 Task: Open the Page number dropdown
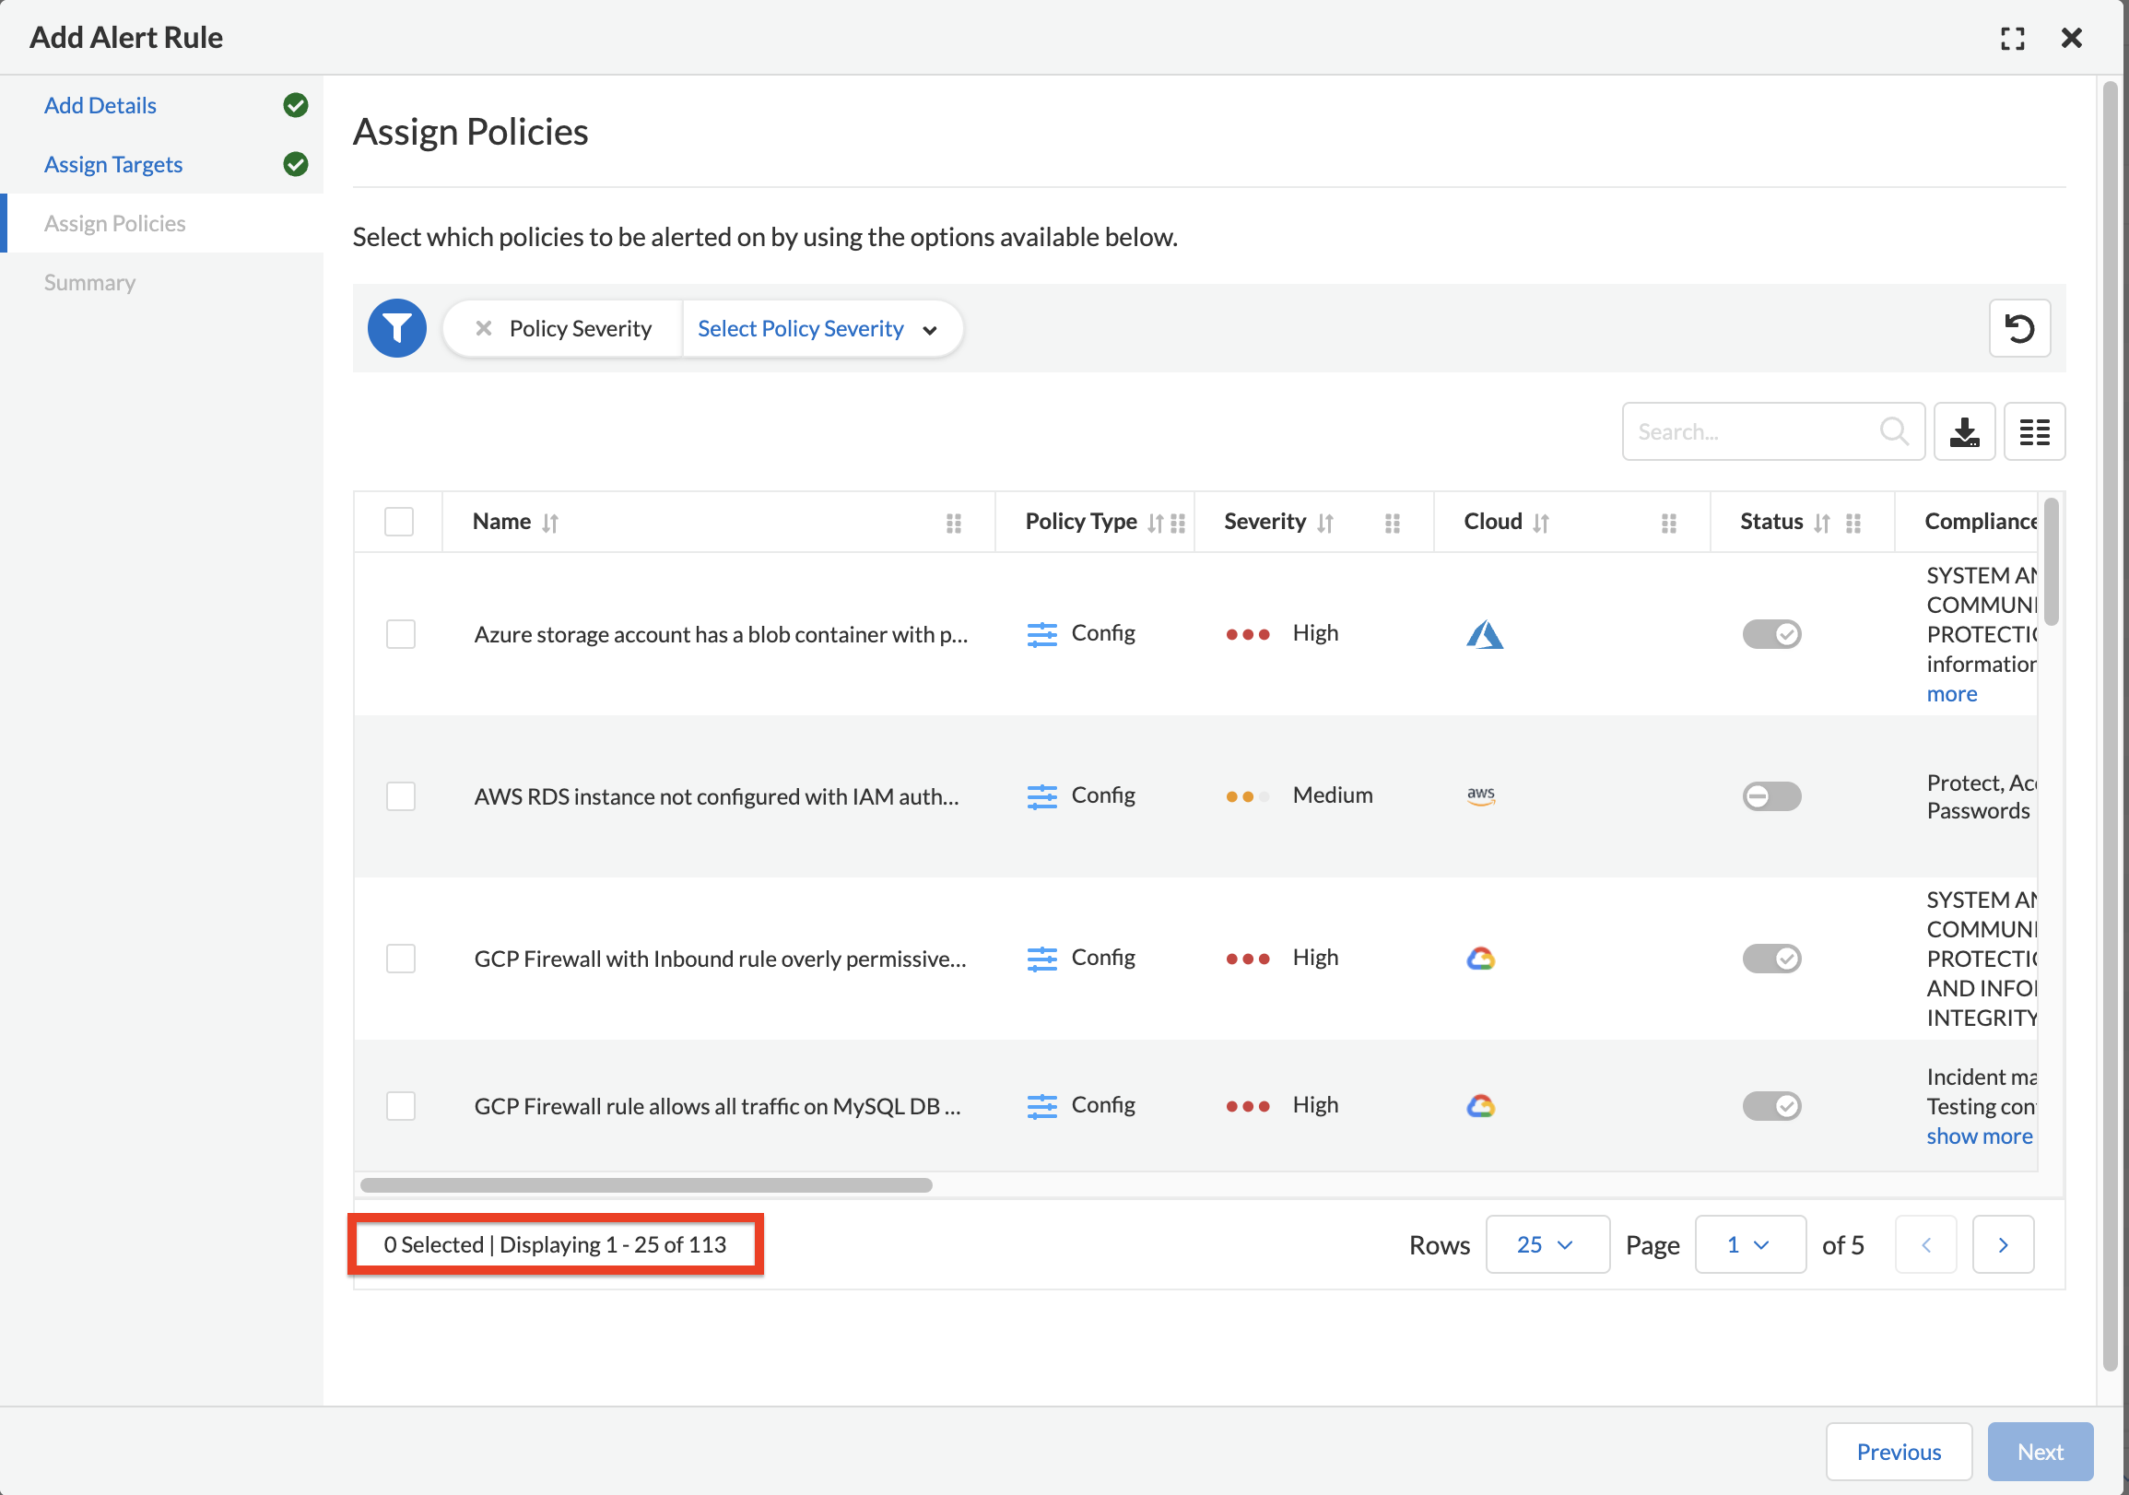(x=1749, y=1244)
